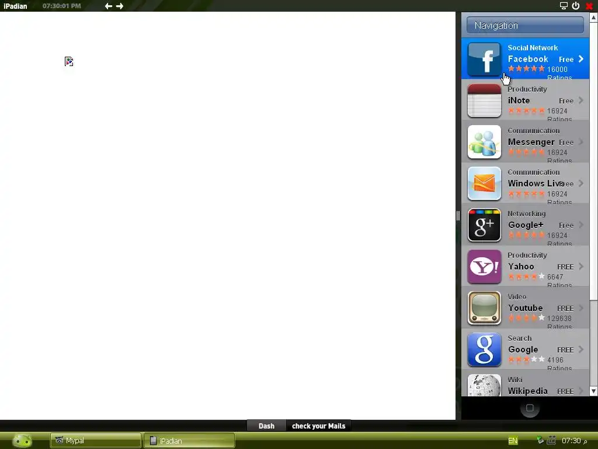Image resolution: width=598 pixels, height=449 pixels.
Task: Click the Navigation header button
Action: coord(525,25)
